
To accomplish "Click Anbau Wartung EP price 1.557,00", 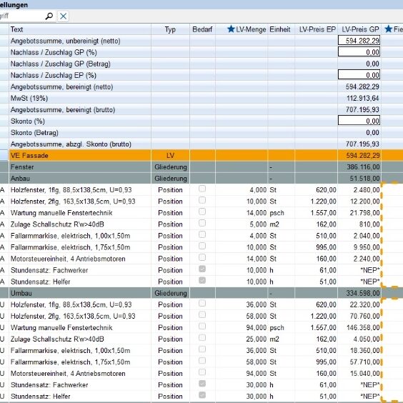I will pyautogui.click(x=323, y=213).
